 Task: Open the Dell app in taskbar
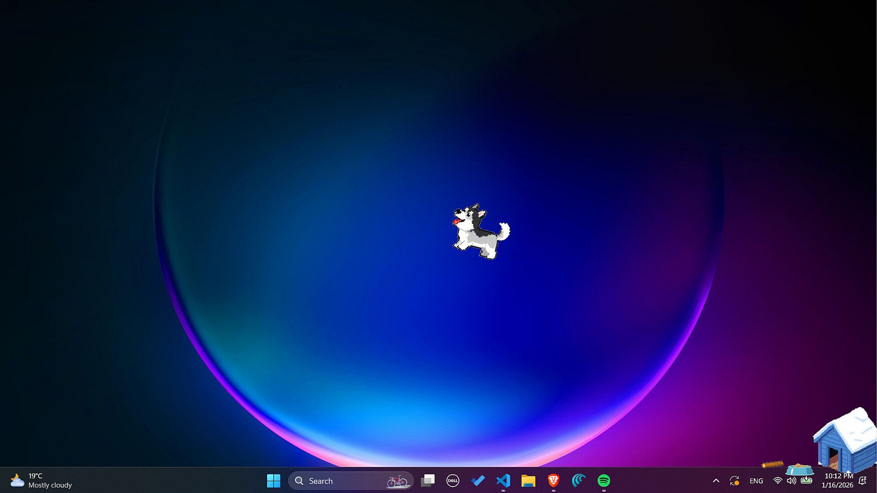tap(453, 481)
